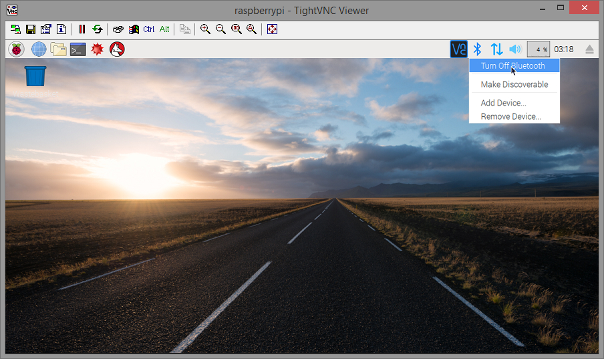Enable auto zoom with the A magnifier icon
This screenshot has height=359, width=604.
tap(251, 29)
